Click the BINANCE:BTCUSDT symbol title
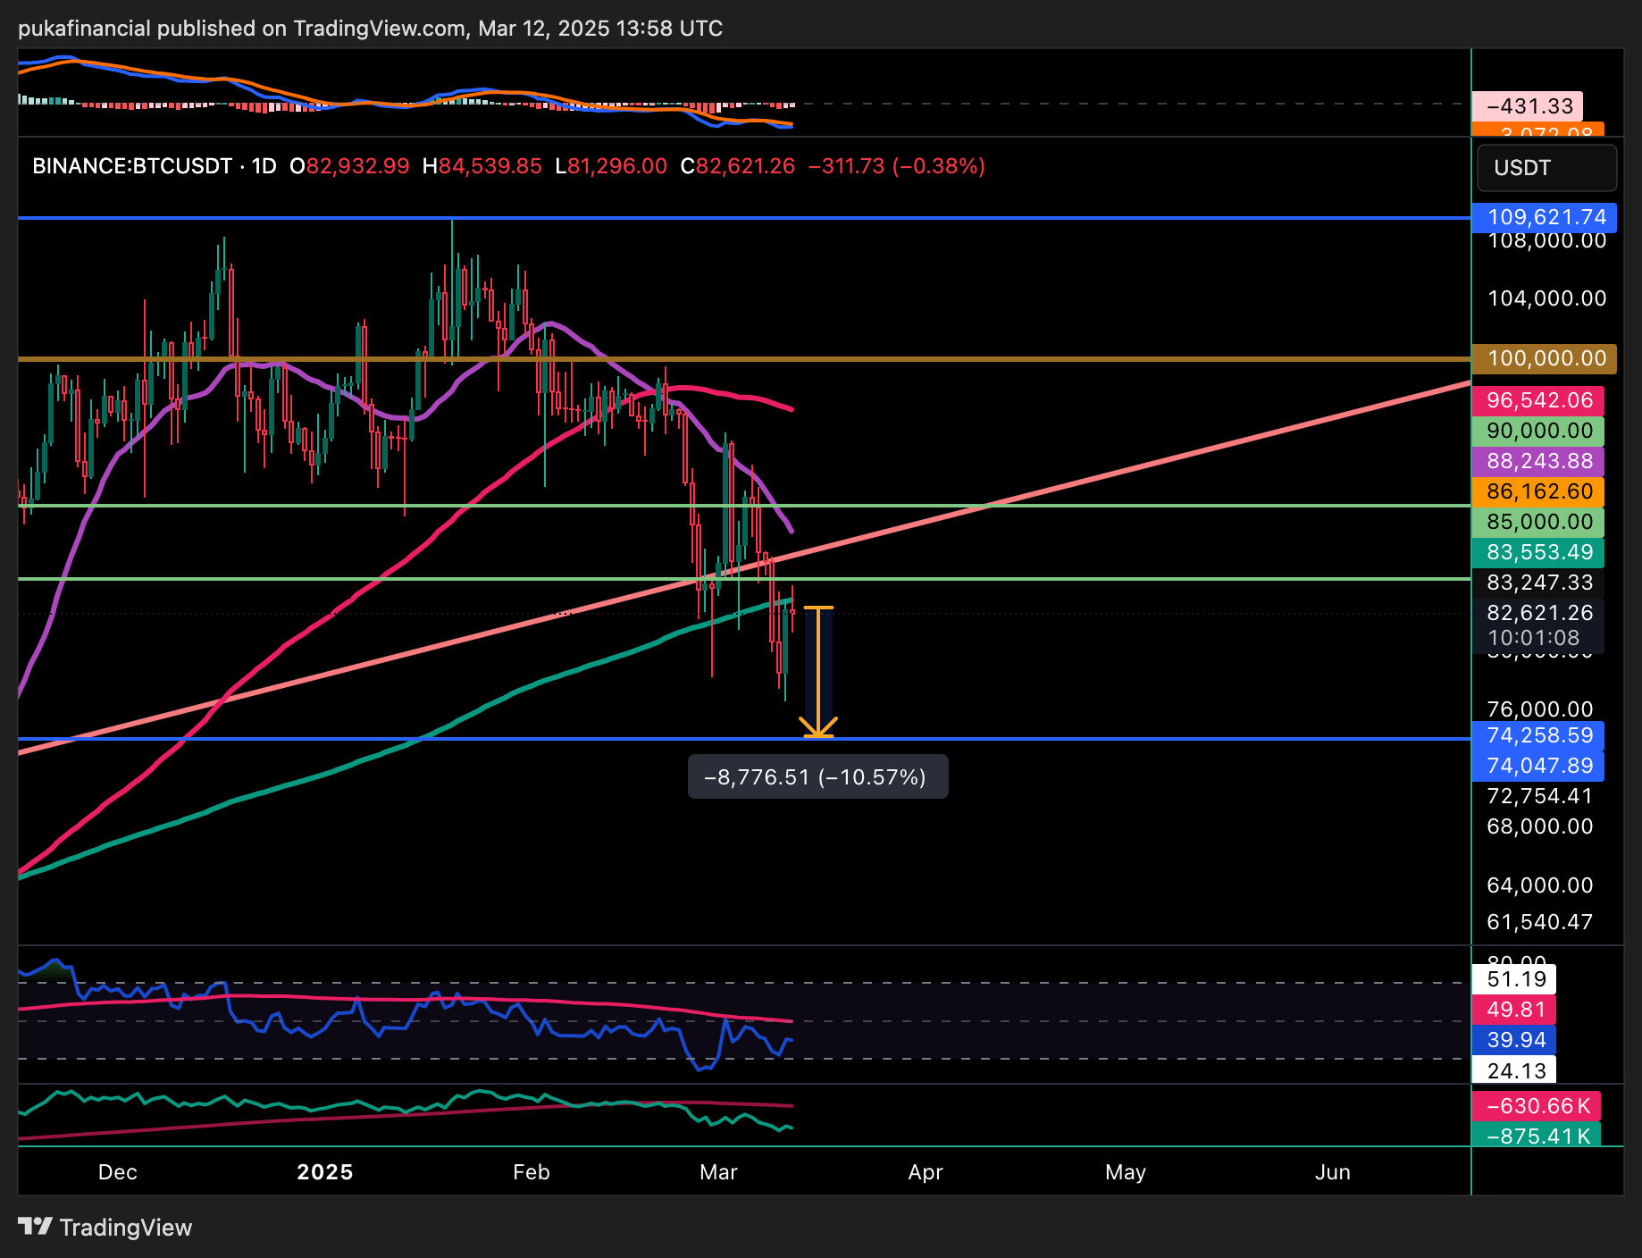 [132, 166]
